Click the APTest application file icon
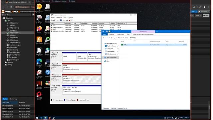 [x=122, y=45]
